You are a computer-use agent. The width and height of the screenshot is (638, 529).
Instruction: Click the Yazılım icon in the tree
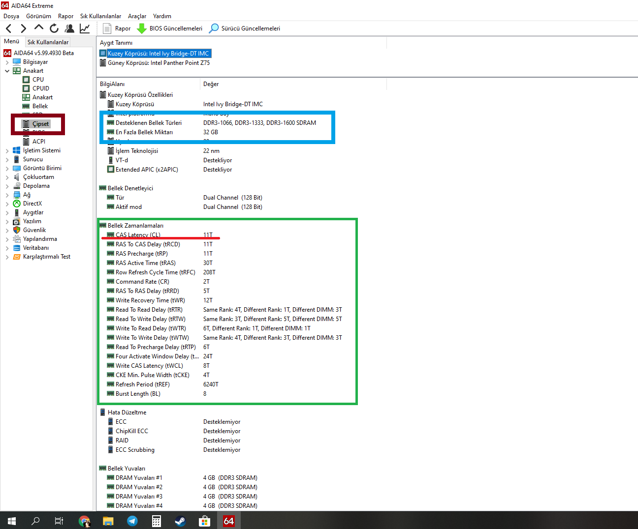pos(17,221)
